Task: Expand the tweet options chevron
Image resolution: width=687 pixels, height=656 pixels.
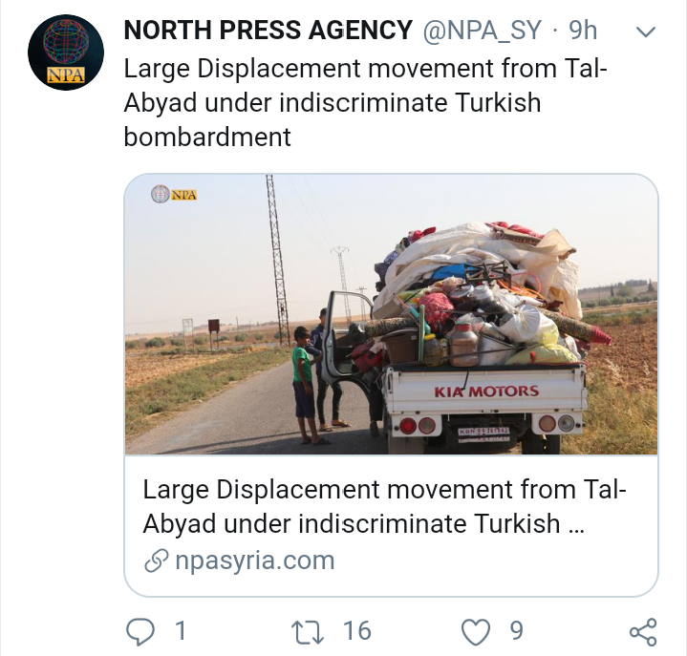Action: [x=645, y=32]
